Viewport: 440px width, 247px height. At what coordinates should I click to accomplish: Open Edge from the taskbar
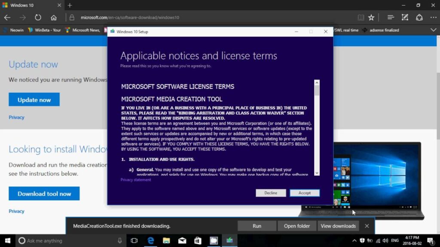coord(151,241)
